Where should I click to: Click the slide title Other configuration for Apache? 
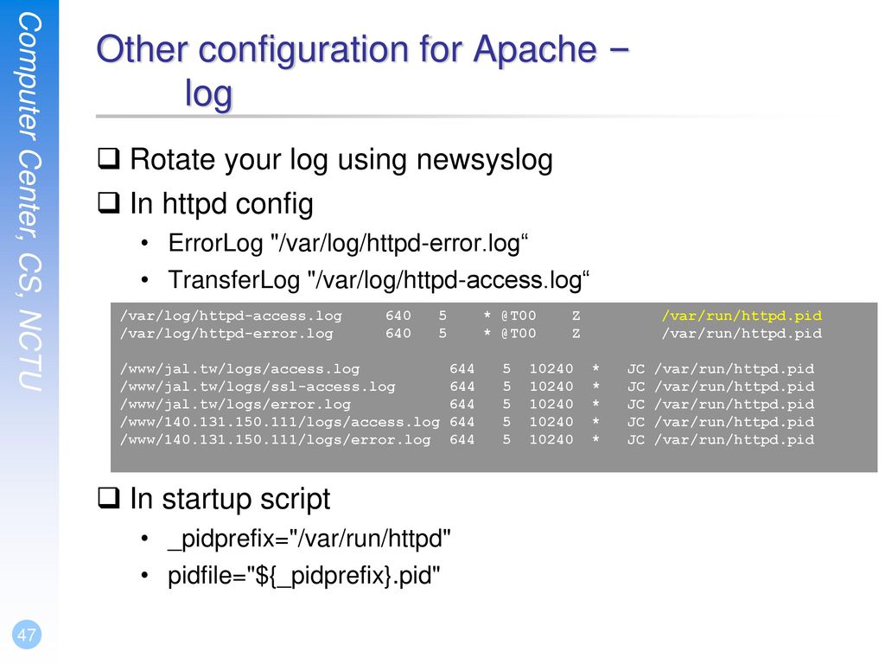(x=362, y=48)
